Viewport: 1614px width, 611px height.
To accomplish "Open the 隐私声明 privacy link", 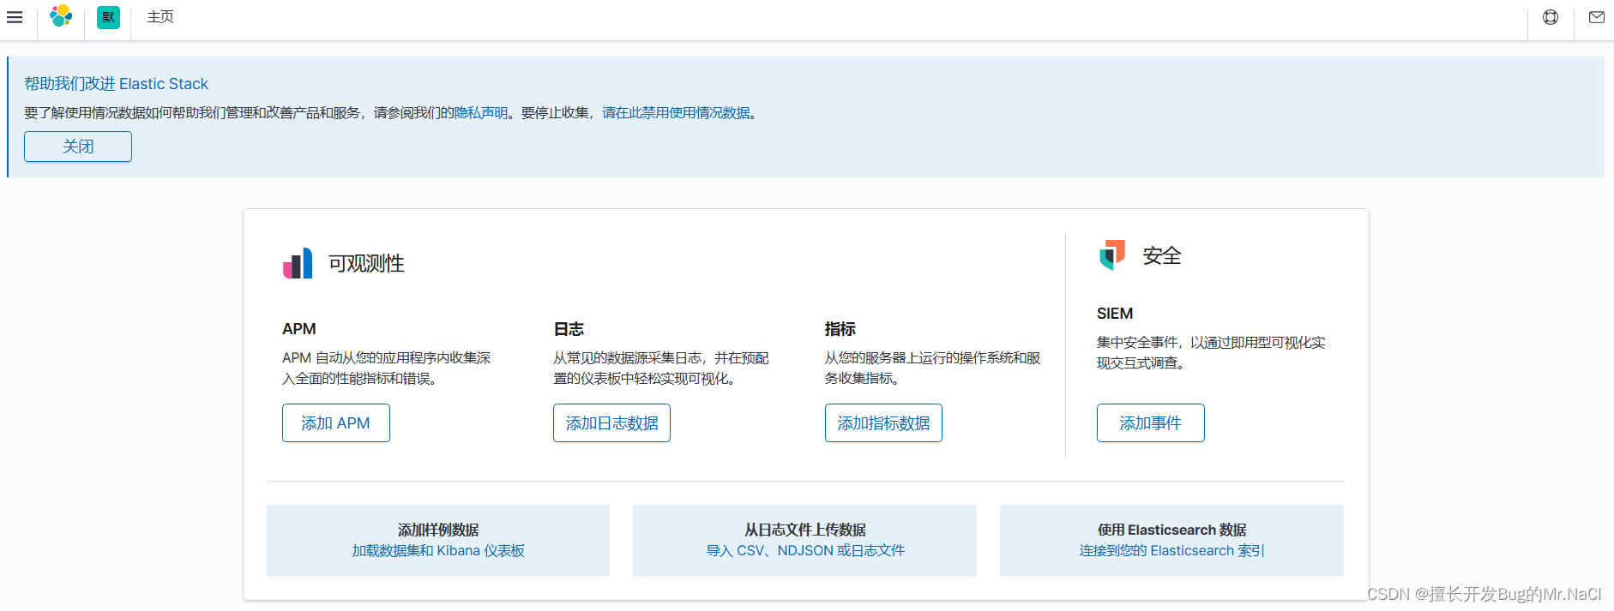I will (x=481, y=113).
